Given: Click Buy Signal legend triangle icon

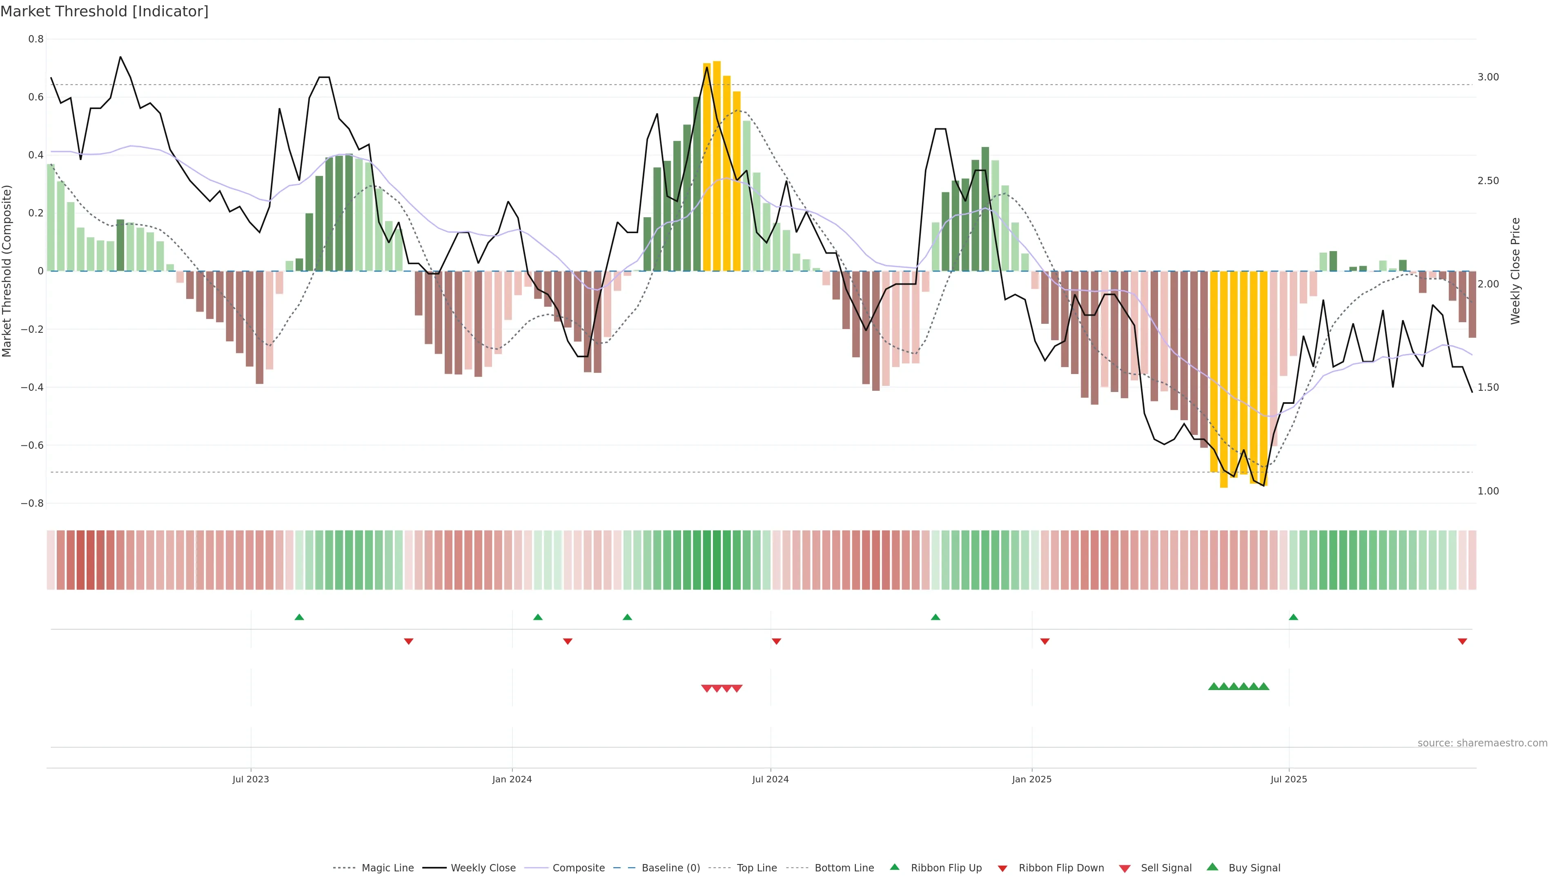Looking at the screenshot, I should (x=1212, y=867).
